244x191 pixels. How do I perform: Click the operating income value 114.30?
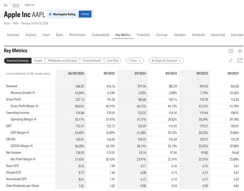[x=173, y=113]
